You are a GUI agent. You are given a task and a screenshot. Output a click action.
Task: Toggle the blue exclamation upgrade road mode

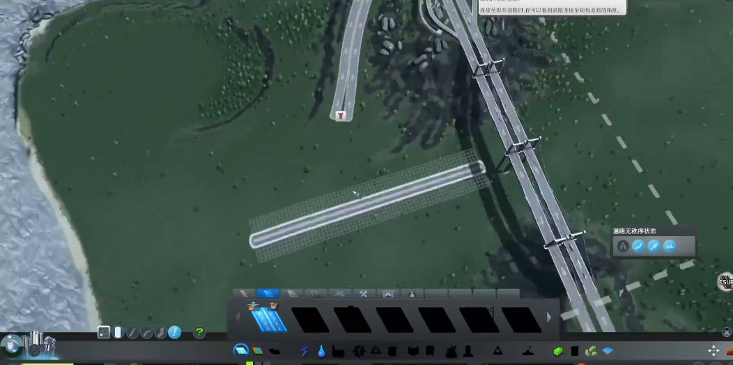click(x=175, y=332)
